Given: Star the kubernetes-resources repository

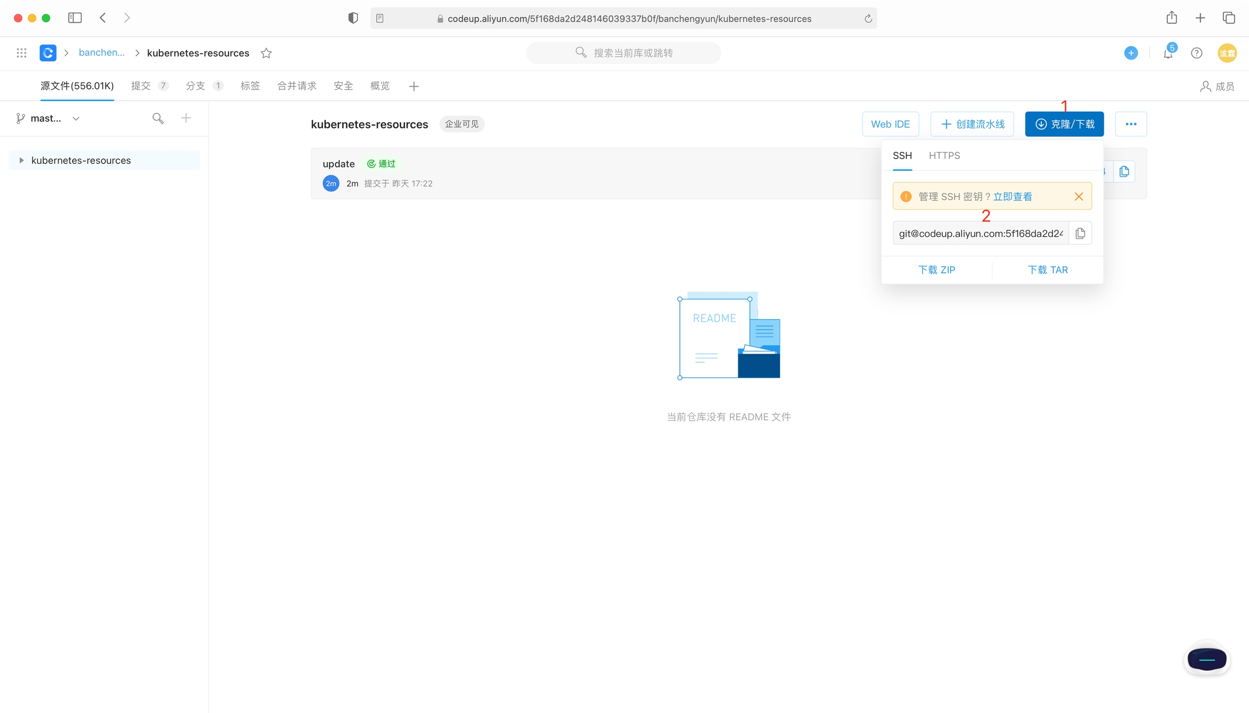Looking at the screenshot, I should click(x=266, y=53).
